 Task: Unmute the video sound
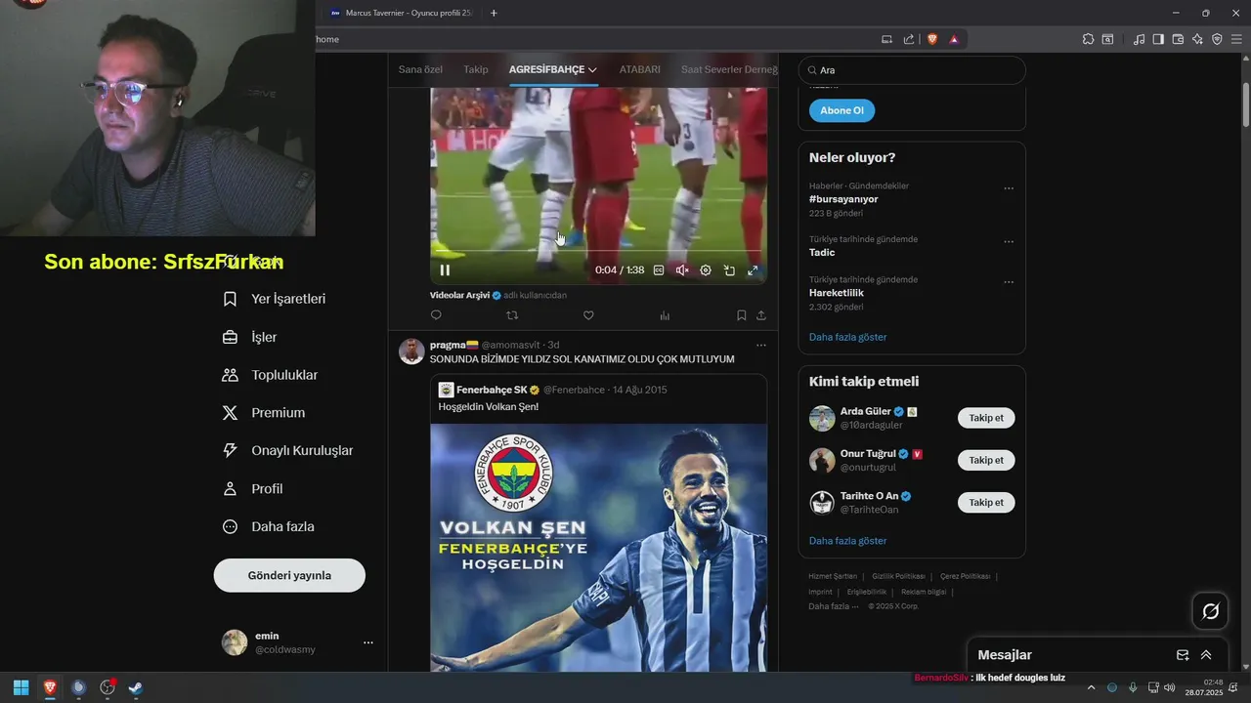682,270
